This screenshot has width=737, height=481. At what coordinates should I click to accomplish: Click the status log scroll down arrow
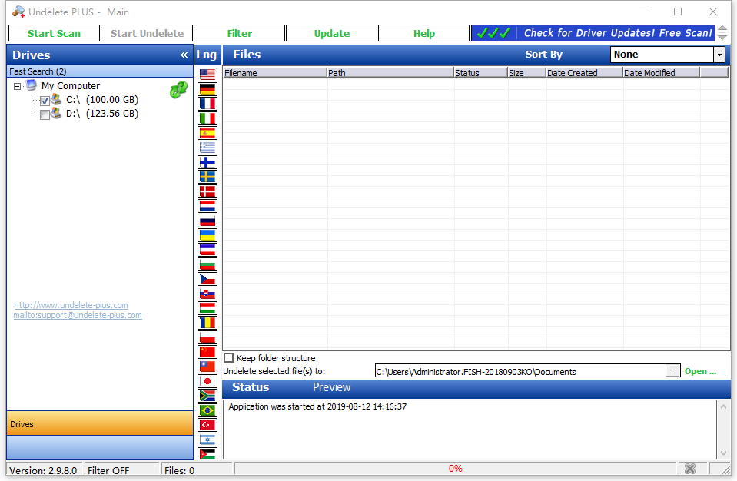723,453
